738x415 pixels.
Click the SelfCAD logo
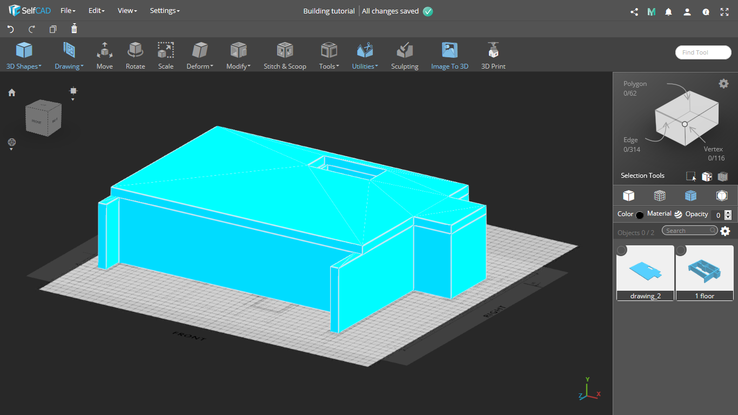click(30, 11)
